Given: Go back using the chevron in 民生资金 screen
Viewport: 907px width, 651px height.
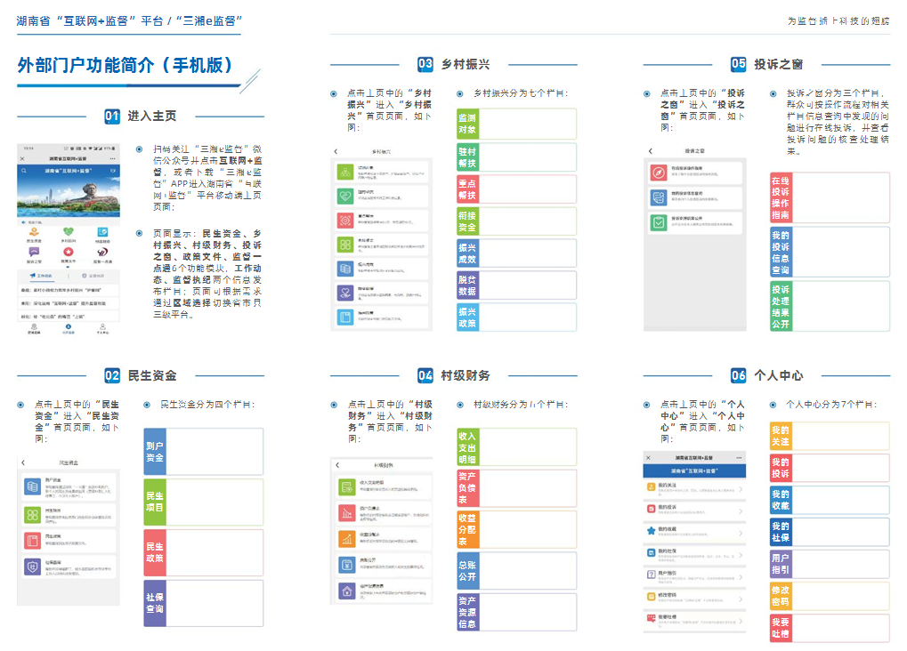Looking at the screenshot, I should point(24,462).
